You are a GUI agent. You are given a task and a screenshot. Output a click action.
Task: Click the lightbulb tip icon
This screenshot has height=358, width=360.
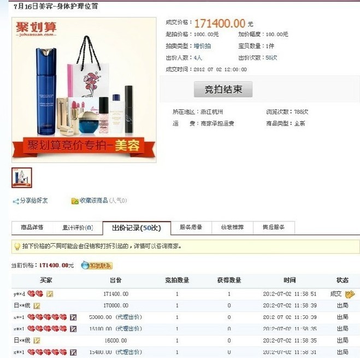coord(17,247)
